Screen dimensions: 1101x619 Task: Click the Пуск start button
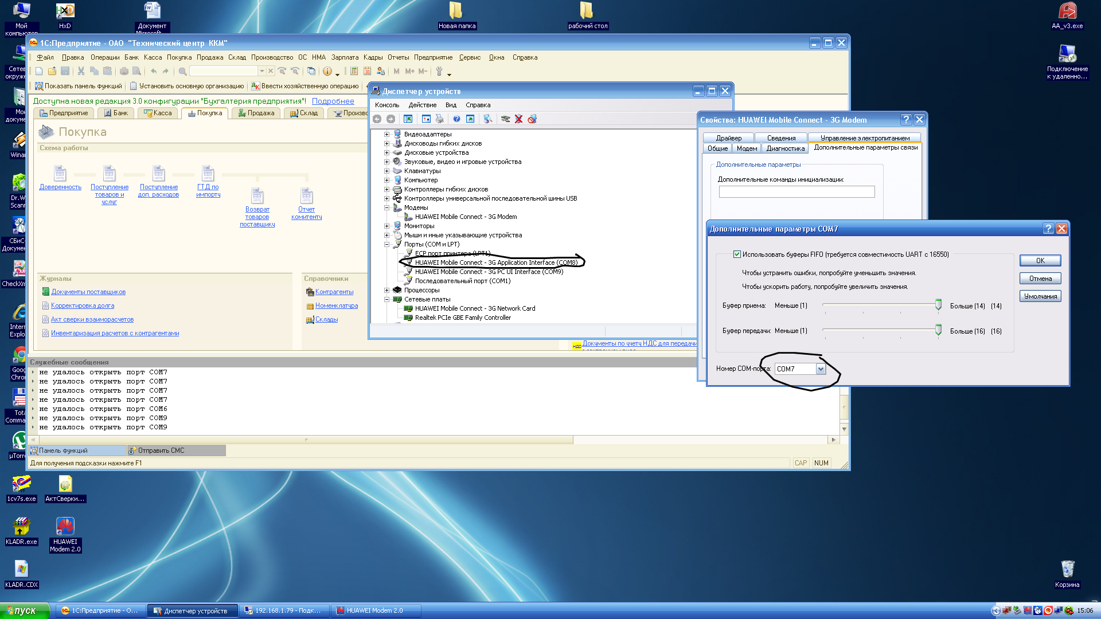pos(25,610)
